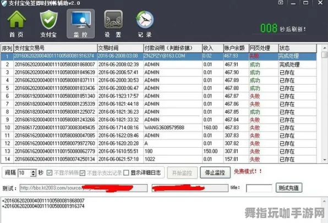Click the app shield icon in title bar
Screen dimensions: 328x223
[4, 3]
